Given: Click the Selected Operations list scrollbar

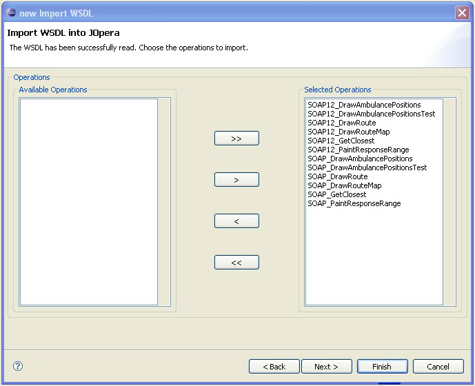Looking at the screenshot, I should click(449, 202).
